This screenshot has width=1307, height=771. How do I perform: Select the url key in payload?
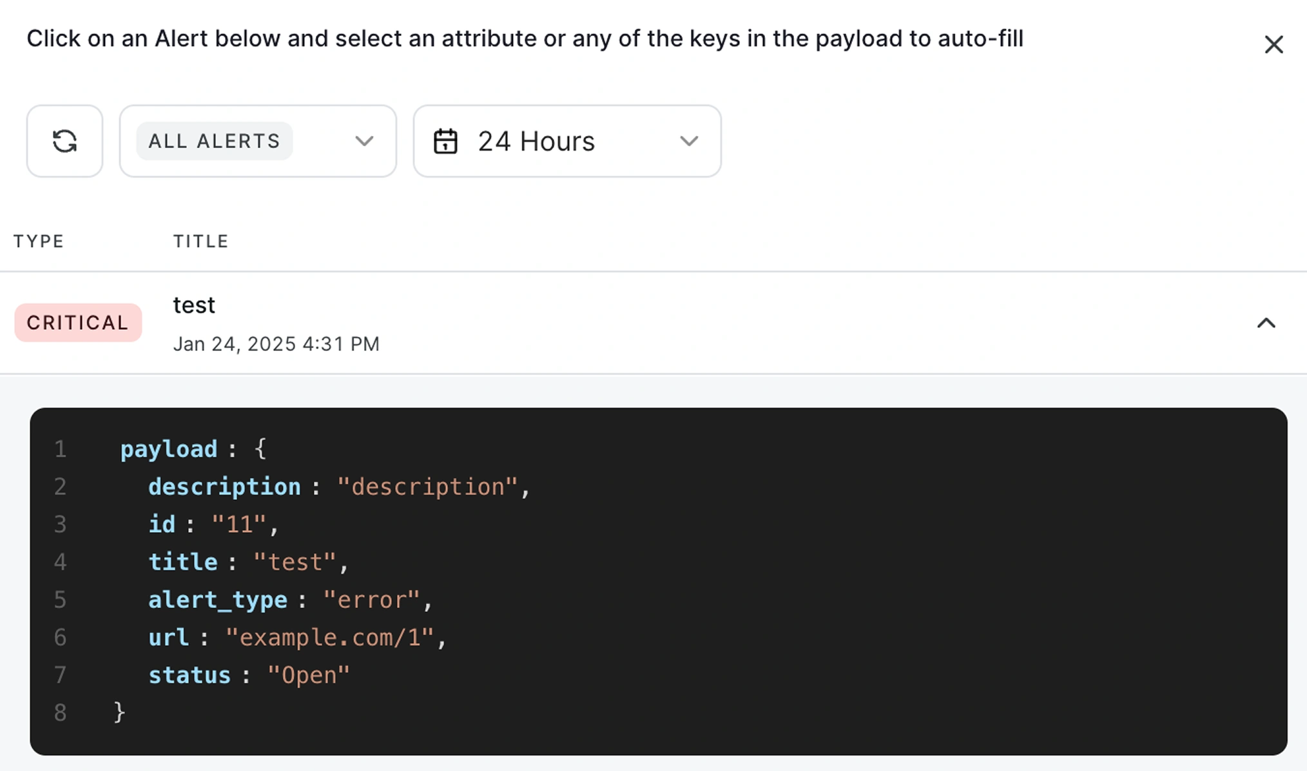[168, 638]
